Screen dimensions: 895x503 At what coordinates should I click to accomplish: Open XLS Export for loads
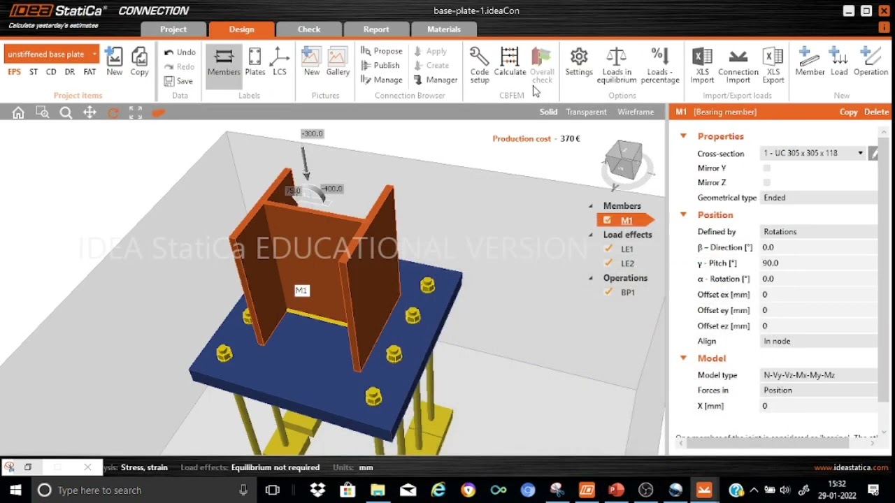point(773,65)
